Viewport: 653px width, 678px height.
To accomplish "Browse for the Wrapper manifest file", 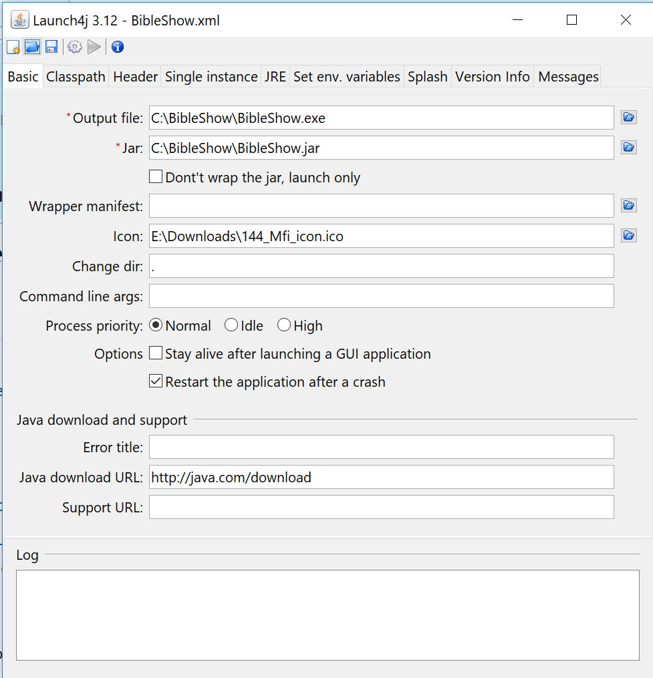I will [x=628, y=206].
